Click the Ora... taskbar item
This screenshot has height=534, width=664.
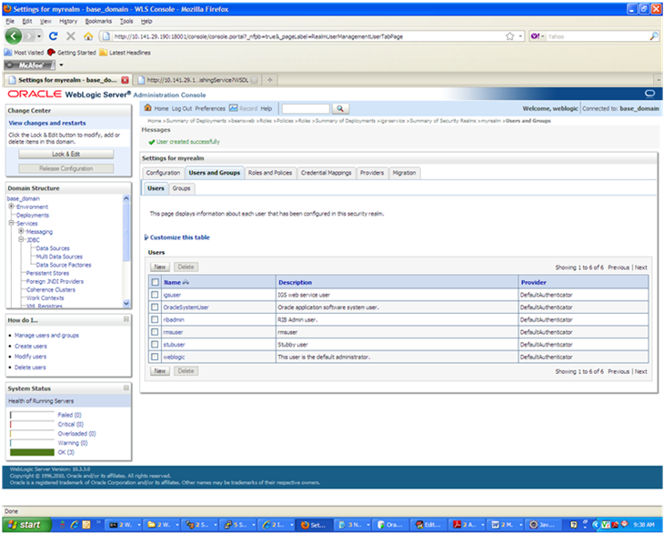coord(391,525)
